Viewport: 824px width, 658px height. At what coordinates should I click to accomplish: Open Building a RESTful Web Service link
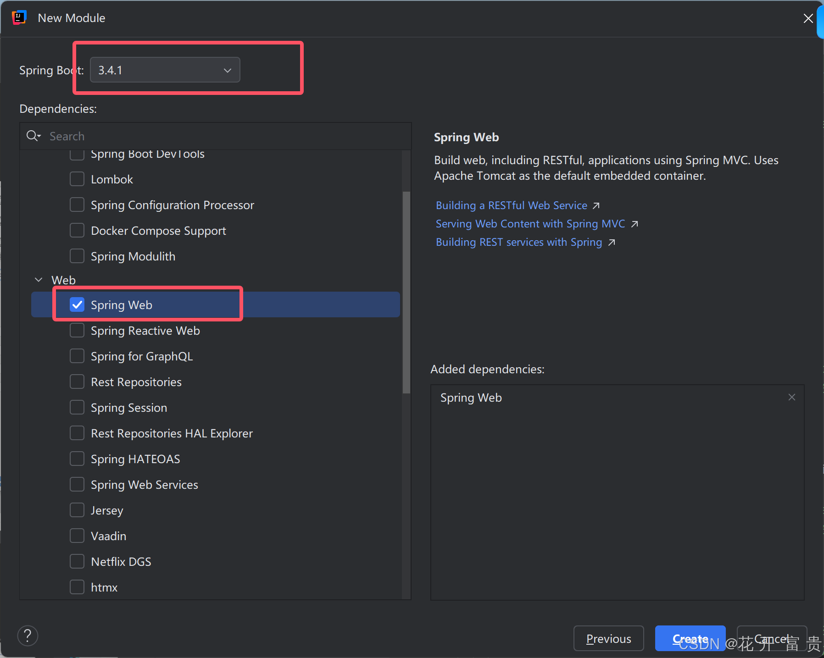coord(511,205)
